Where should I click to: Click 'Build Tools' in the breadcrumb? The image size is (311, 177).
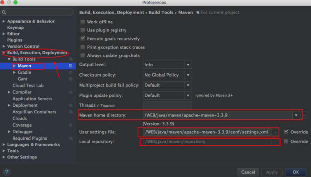pos(161,12)
